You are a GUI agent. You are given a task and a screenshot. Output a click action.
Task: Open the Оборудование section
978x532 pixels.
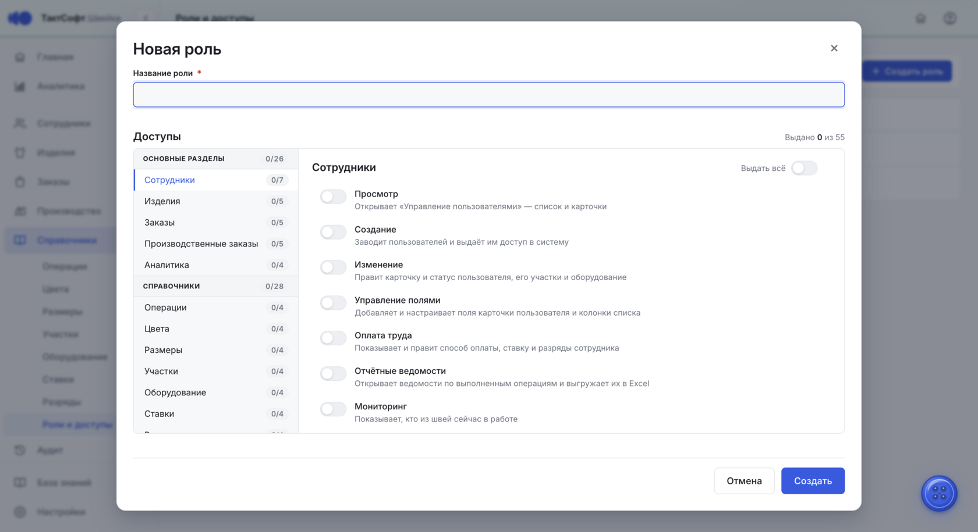click(216, 392)
